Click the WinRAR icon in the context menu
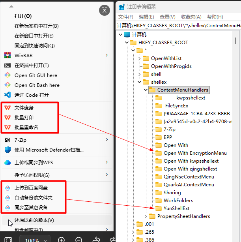The height and width of the screenshot is (242, 241). click(7, 55)
